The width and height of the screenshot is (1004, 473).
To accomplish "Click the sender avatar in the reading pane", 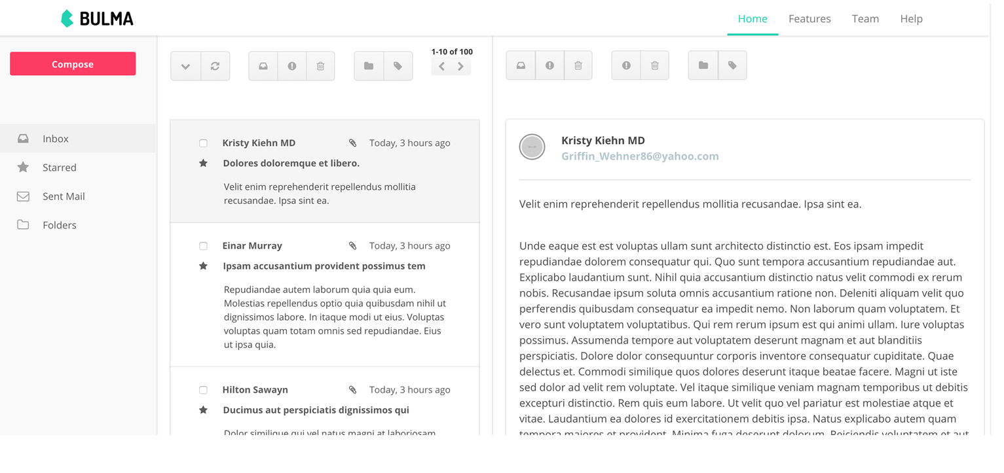I will coord(532,147).
